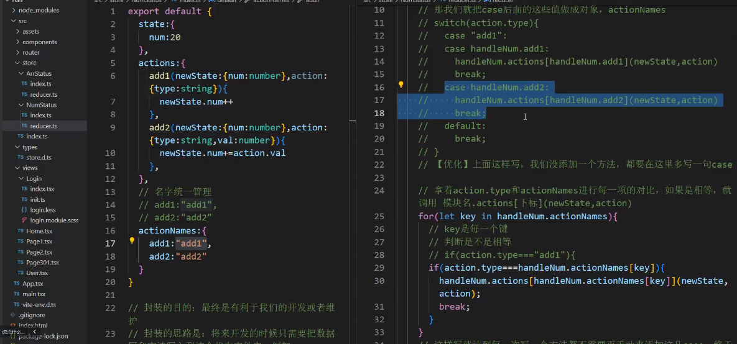Click the commented '// default:' line
Image resolution: width=737 pixels, height=344 pixels.
452,126
